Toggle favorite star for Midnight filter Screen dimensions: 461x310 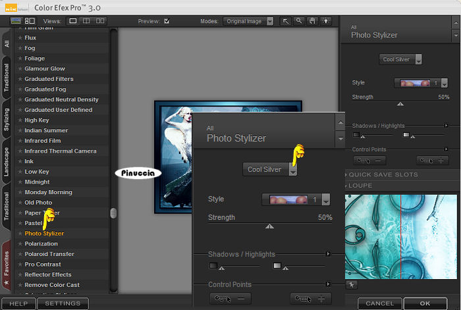[x=20, y=182]
